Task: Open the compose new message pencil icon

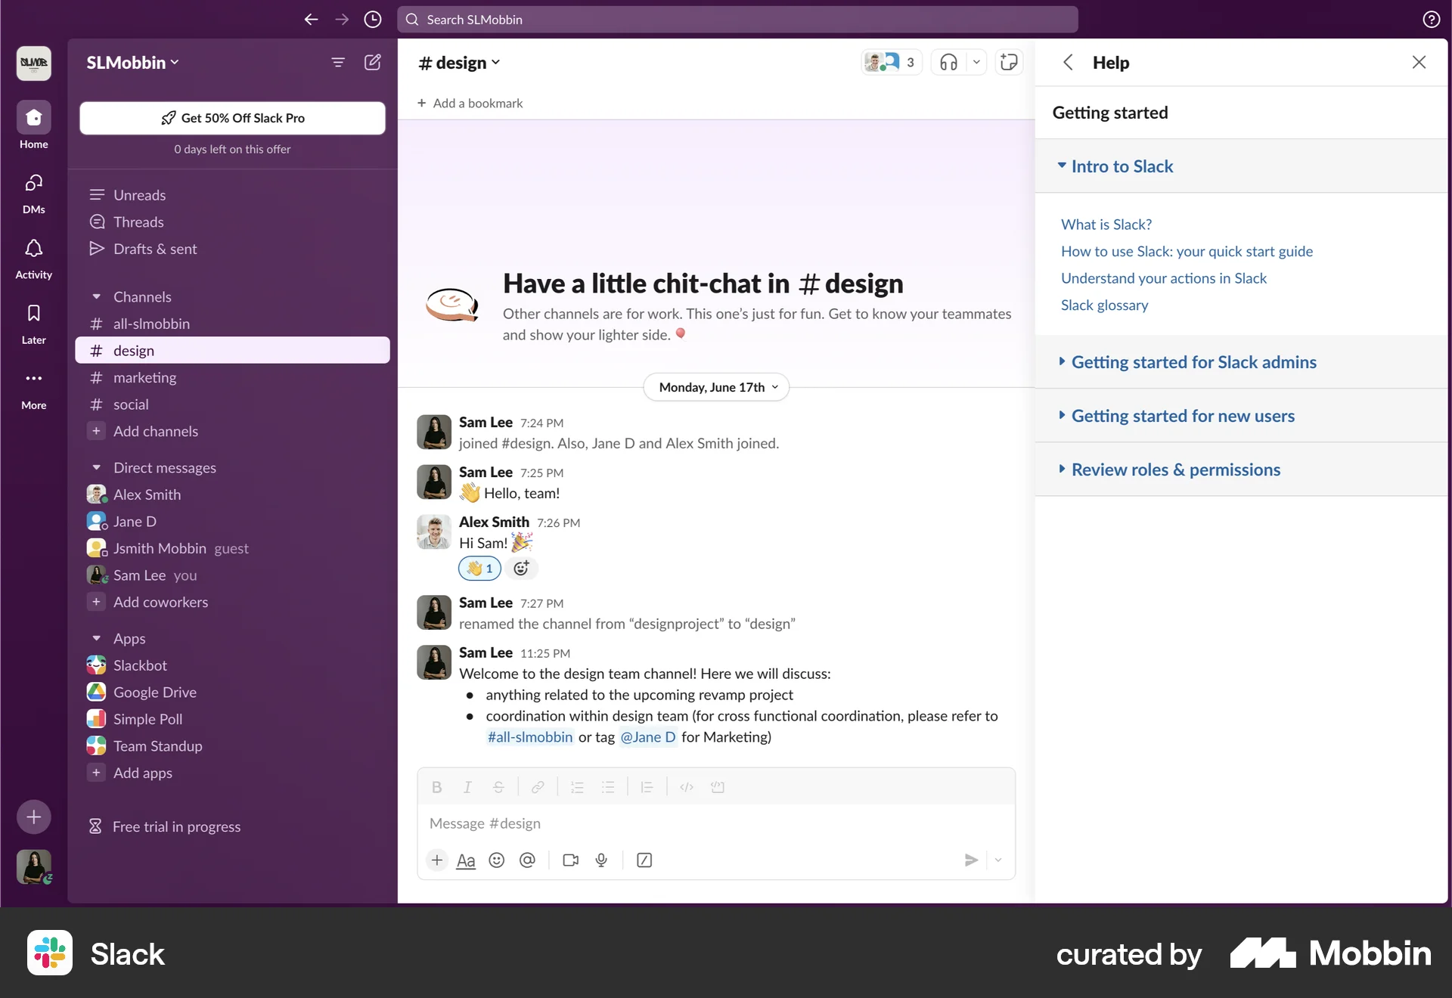Action: (x=372, y=62)
